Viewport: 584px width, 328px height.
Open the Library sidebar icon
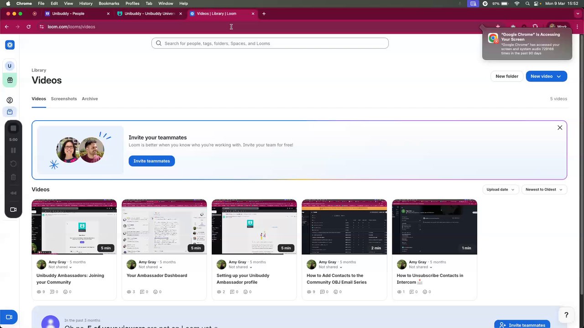(x=10, y=112)
